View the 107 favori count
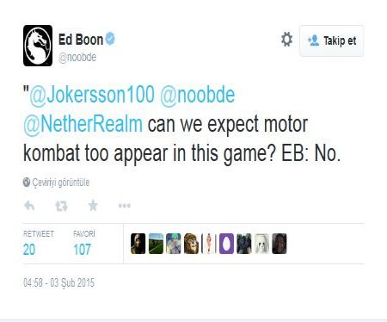Screen dimensions: 387x322 [82, 250]
